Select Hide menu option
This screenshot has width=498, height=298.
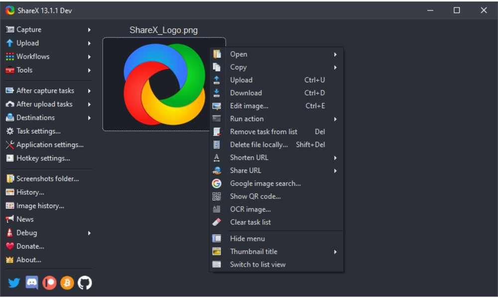tap(276, 238)
